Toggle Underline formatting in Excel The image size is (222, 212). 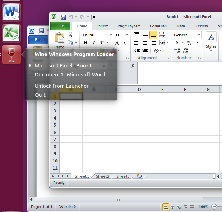pyautogui.click(x=102, y=43)
